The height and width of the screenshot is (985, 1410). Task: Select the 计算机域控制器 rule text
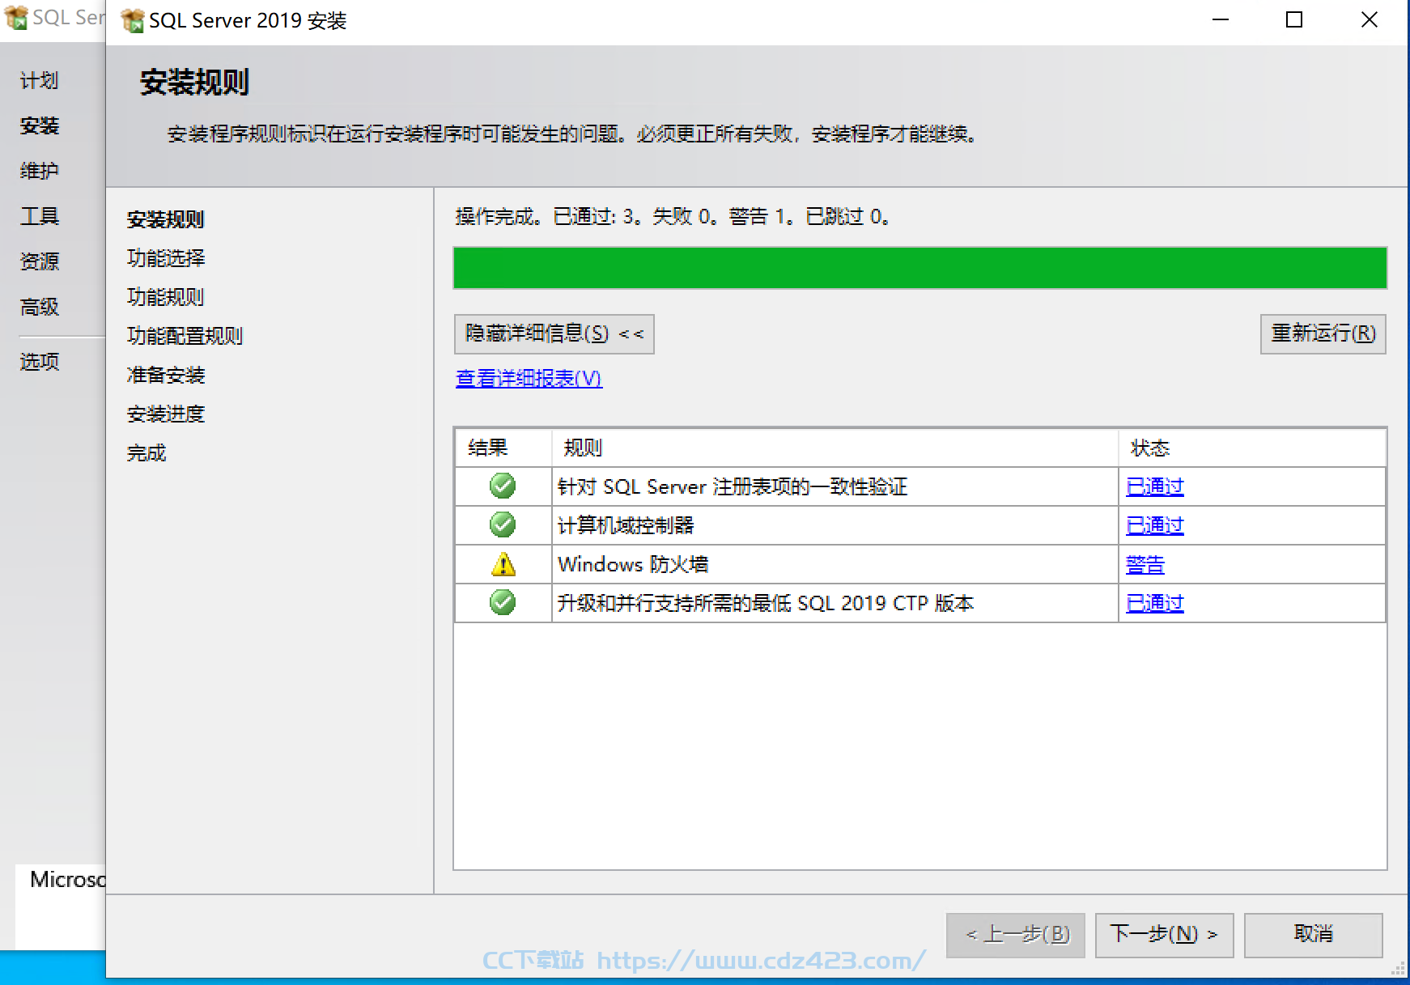[626, 525]
